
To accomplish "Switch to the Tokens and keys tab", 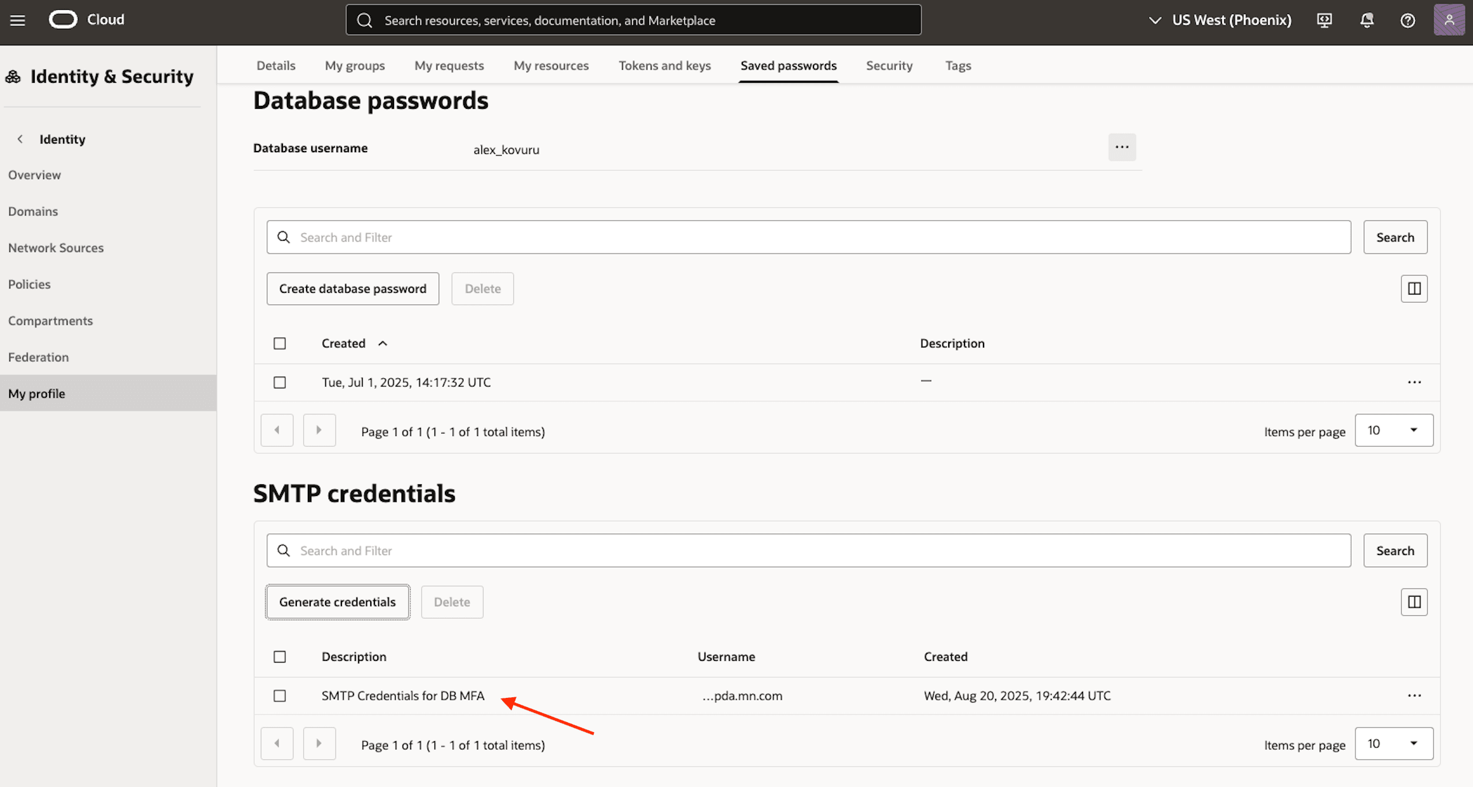I will click(x=665, y=65).
